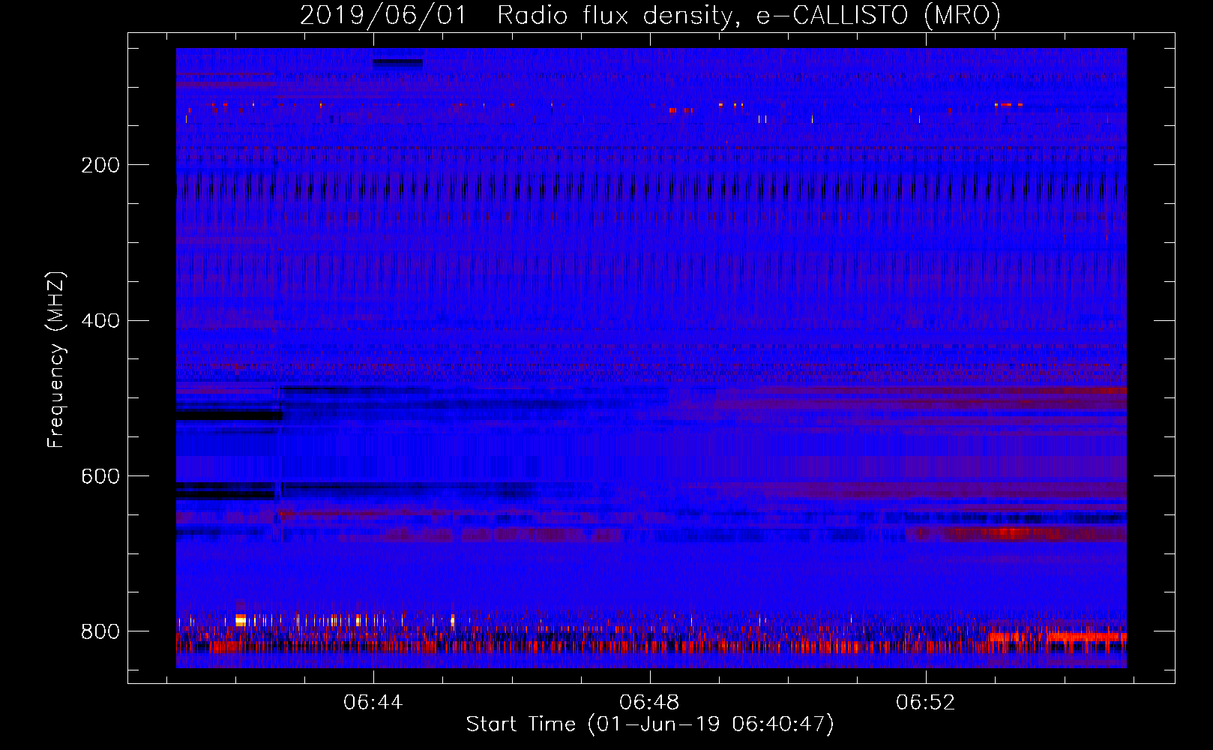Click the 800 frequency tick label
Viewport: 1213px width, 750px height.
tap(100, 631)
